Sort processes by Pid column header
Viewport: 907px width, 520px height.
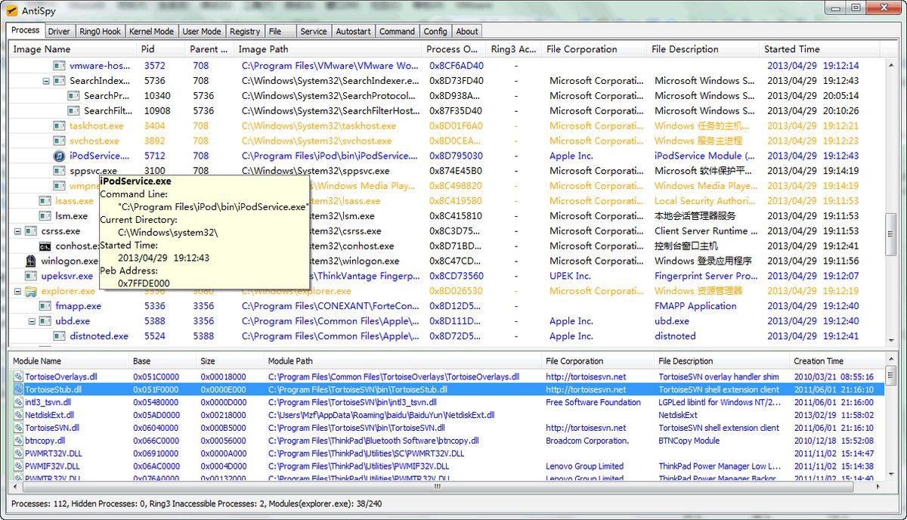pyautogui.click(x=161, y=49)
